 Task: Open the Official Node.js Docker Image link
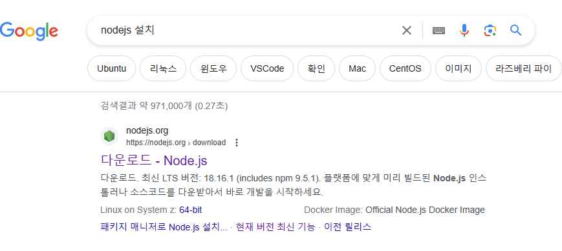(x=425, y=210)
